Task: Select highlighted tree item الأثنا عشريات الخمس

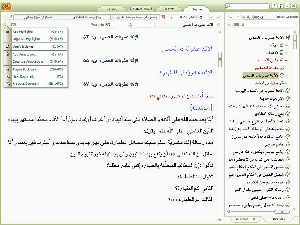Action: [260, 76]
